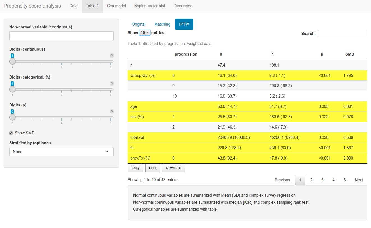The width and height of the screenshot is (371, 228).
Task: Open the Discussion tab
Action: click(x=183, y=6)
